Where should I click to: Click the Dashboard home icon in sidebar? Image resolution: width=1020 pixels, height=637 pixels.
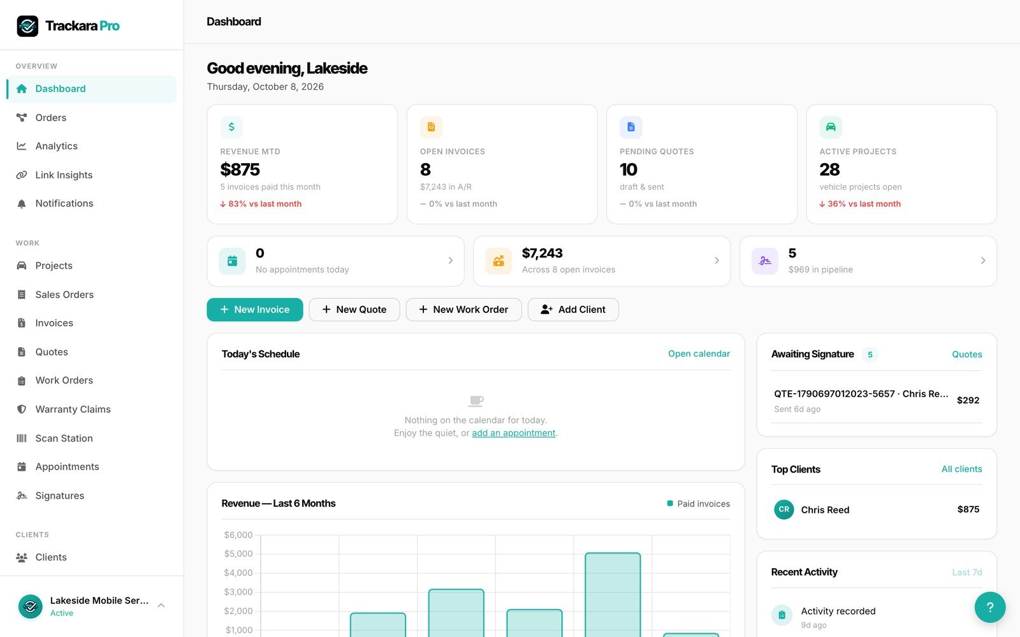(x=22, y=89)
